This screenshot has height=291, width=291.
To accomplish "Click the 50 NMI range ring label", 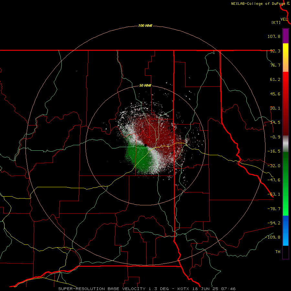I will 145,85.
